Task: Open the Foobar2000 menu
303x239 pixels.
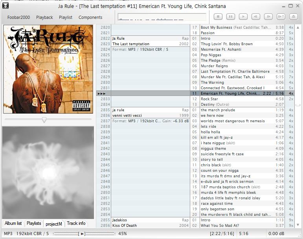Action: pyautogui.click(x=18, y=17)
